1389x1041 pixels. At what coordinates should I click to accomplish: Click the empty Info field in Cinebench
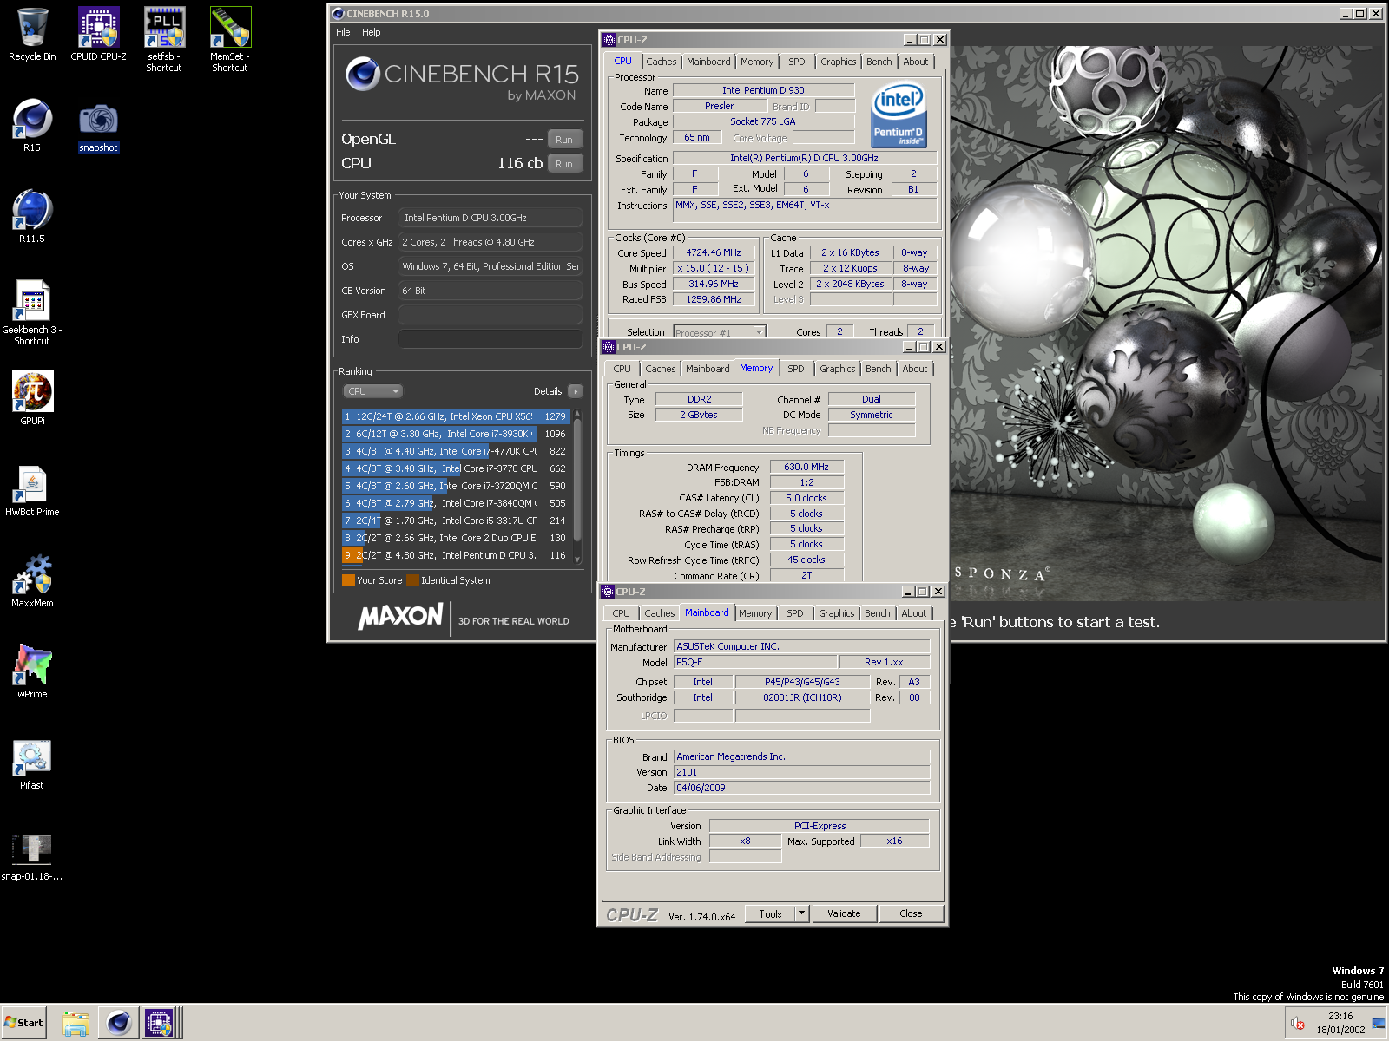tap(490, 339)
